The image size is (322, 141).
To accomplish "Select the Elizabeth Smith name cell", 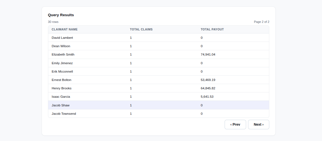I will click(63, 54).
